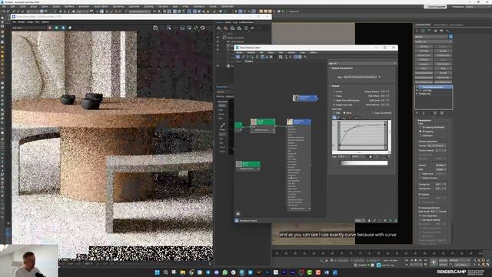This screenshot has width=492, height=277.
Task: Toggle the Parameter Editor icon in Slate toolbar
Action: tap(300, 57)
